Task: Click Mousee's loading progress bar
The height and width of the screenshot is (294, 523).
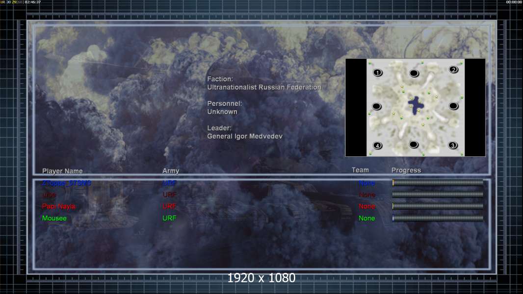Action: (438, 218)
